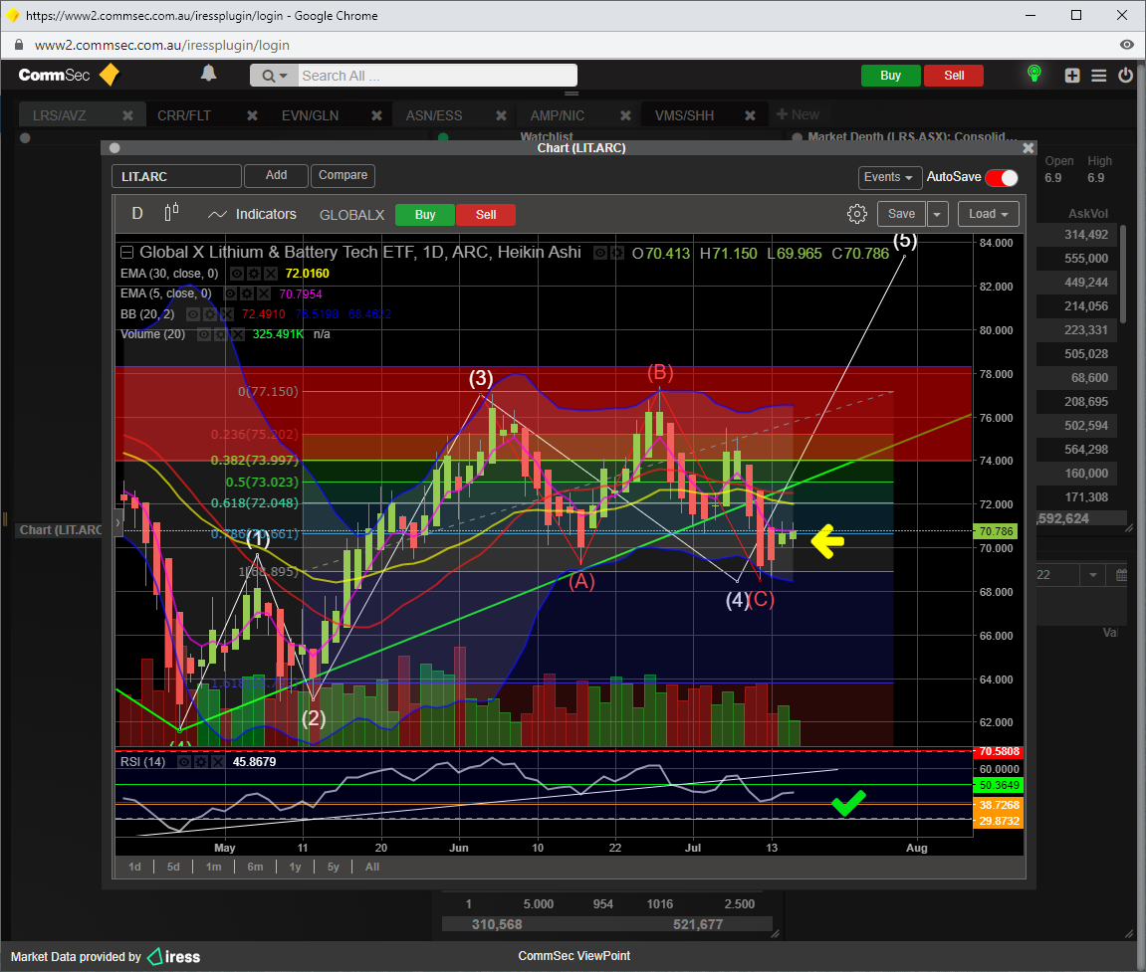The width and height of the screenshot is (1146, 972).
Task: Change chart type with candlestick icon
Action: [172, 213]
